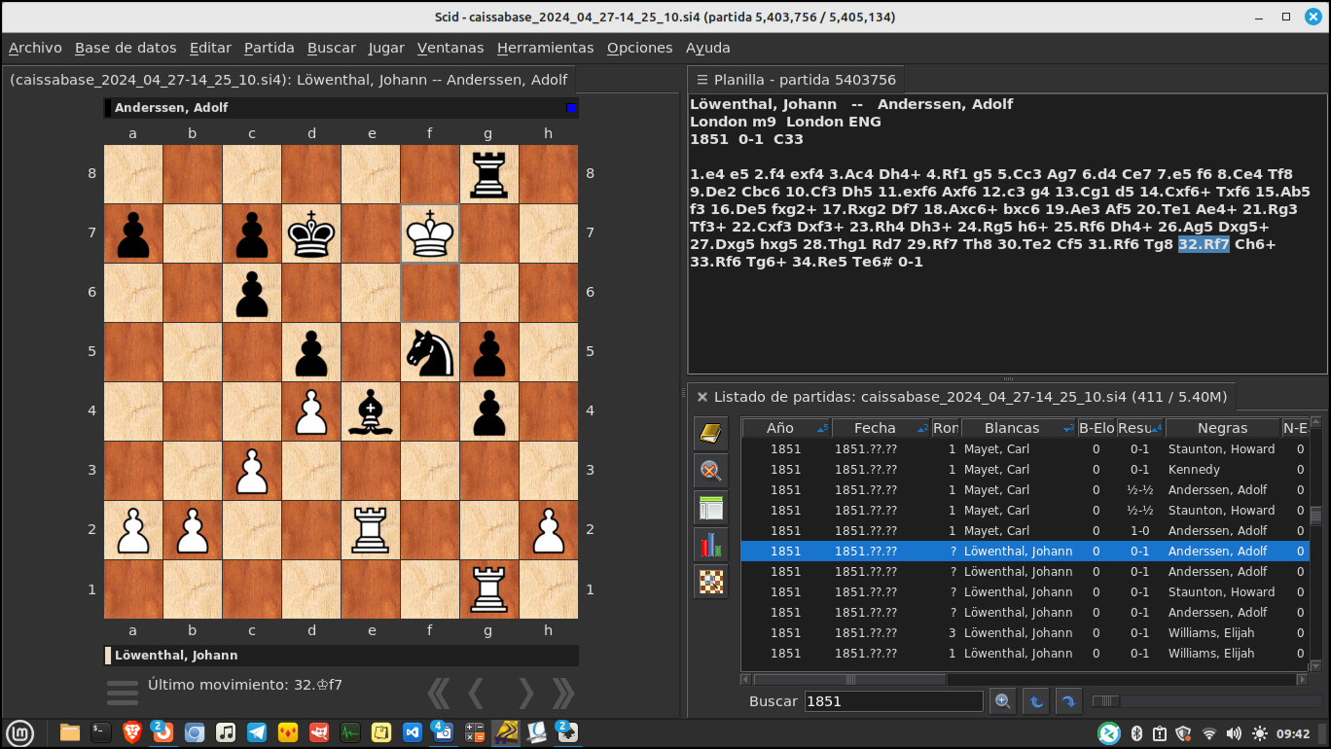Viewport: 1331px width, 749px height.
Task: Open Brave browser in taskbar
Action: (131, 732)
